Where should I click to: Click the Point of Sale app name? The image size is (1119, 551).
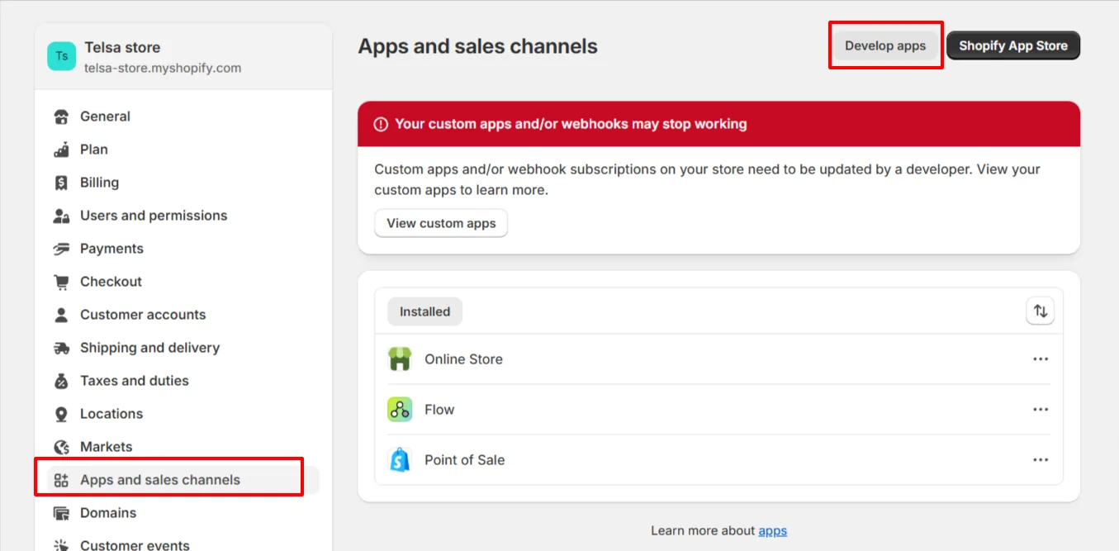(464, 460)
